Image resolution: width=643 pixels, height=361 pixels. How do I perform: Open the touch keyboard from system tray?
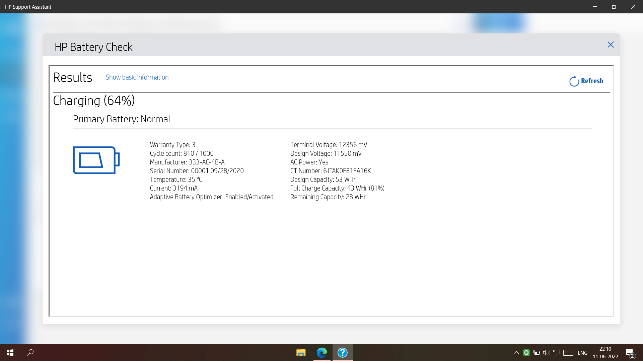[x=568, y=352]
